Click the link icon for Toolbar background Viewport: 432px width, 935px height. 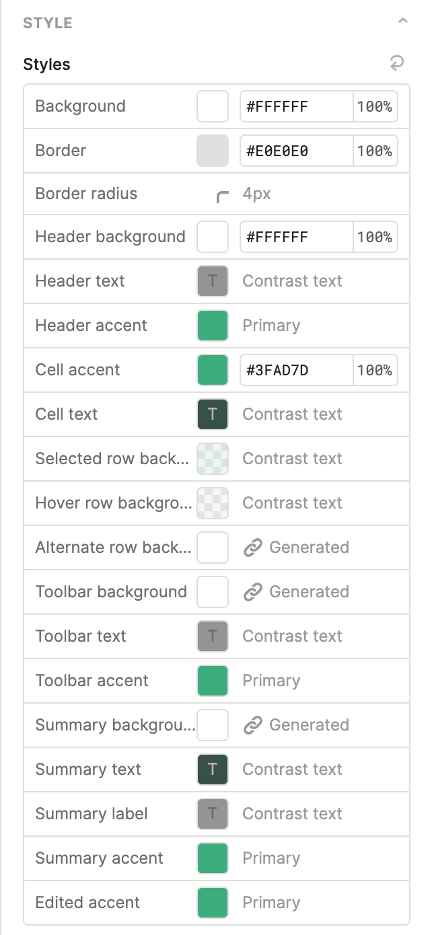(252, 592)
